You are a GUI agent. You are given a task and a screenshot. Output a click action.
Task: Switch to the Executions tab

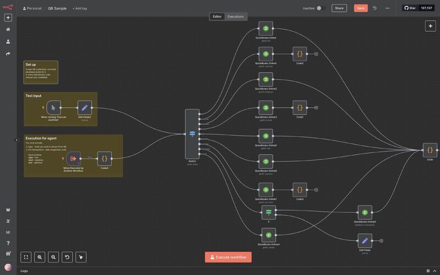pyautogui.click(x=235, y=16)
